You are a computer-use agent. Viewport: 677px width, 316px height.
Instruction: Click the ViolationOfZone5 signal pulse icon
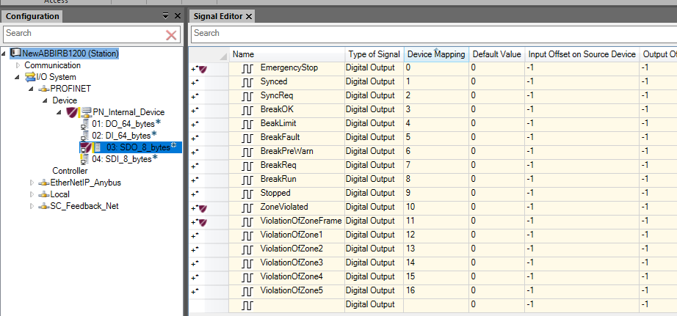(x=247, y=291)
